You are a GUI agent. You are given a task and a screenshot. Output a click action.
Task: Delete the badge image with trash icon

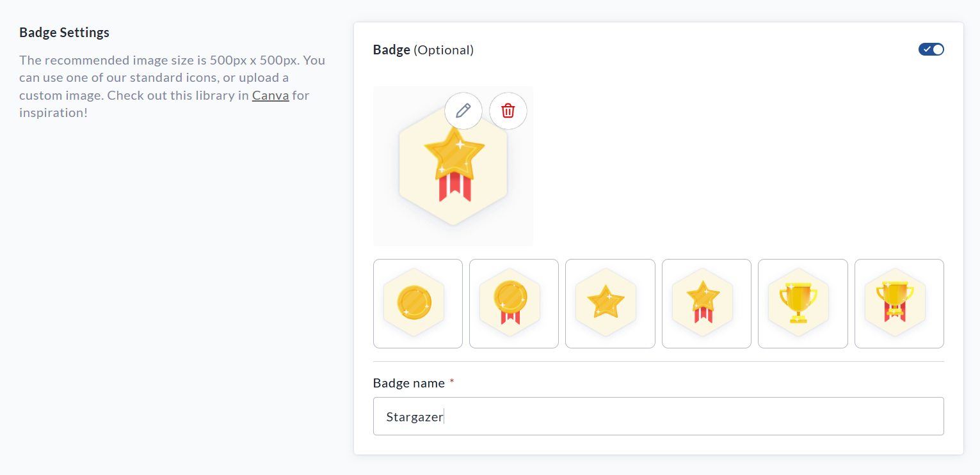pos(508,111)
